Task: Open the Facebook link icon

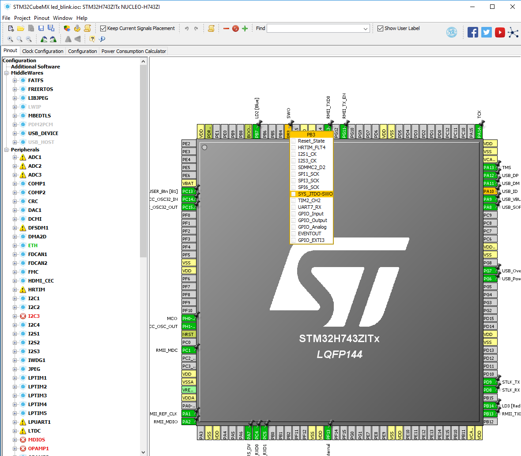Action: (473, 32)
